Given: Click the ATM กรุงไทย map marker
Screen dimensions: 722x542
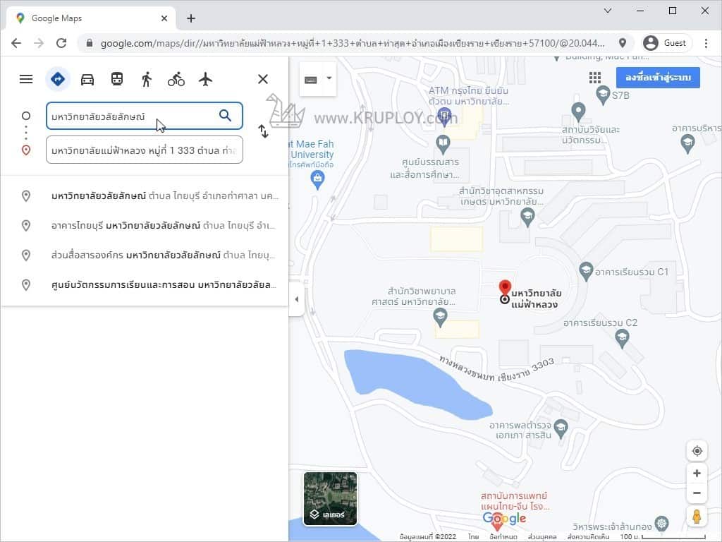Looking at the screenshot, I should pos(444,116).
